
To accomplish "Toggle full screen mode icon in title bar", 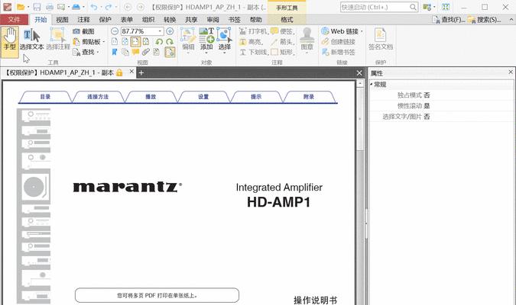I will point(446,7).
